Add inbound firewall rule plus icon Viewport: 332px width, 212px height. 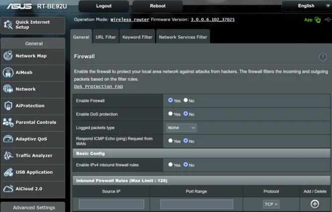315,204
